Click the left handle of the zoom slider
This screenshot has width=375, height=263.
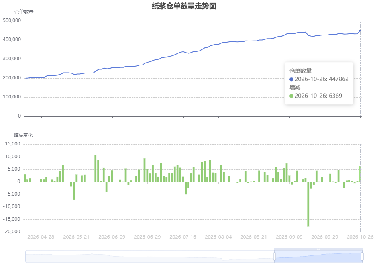(x=274, y=256)
